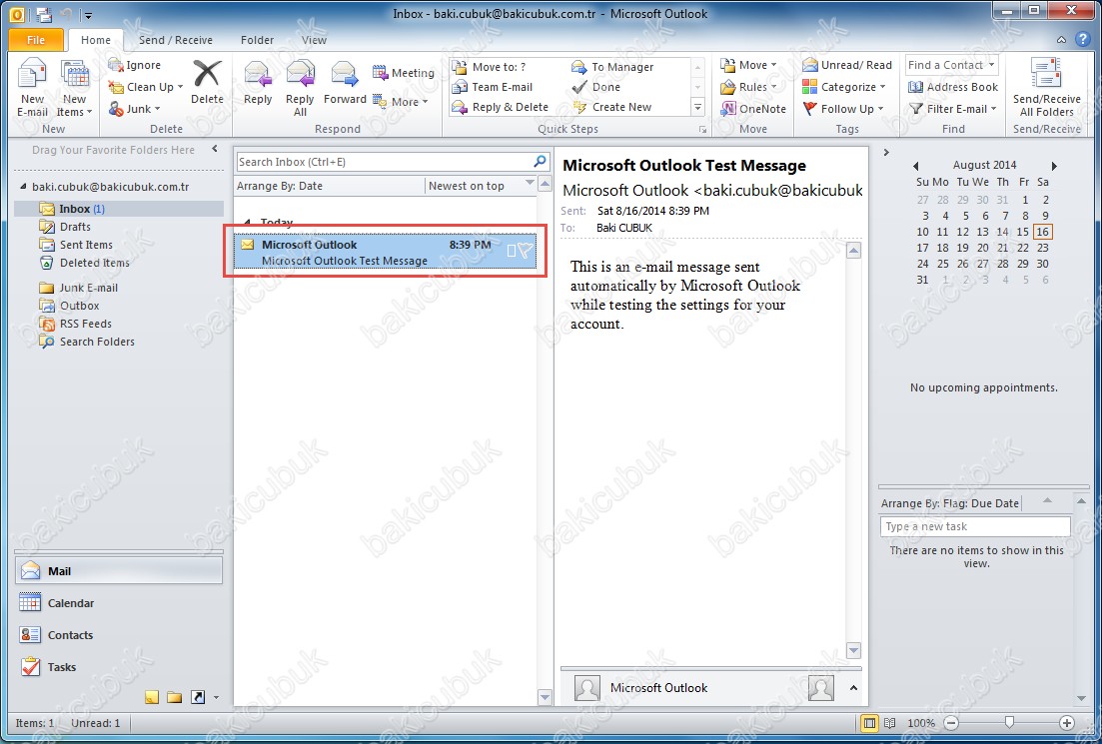The width and height of the screenshot is (1102, 744).
Task: Minimize the navigation folder pane
Action: click(x=215, y=149)
